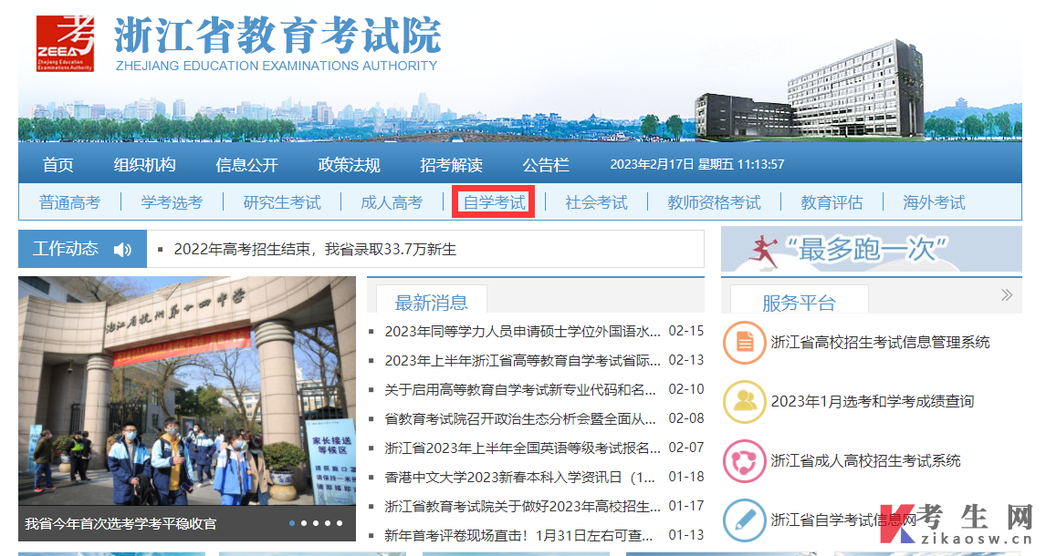Viewport: 1046px width, 556px height.
Task: Select 自学考试 in the sub-navigation
Action: (494, 202)
